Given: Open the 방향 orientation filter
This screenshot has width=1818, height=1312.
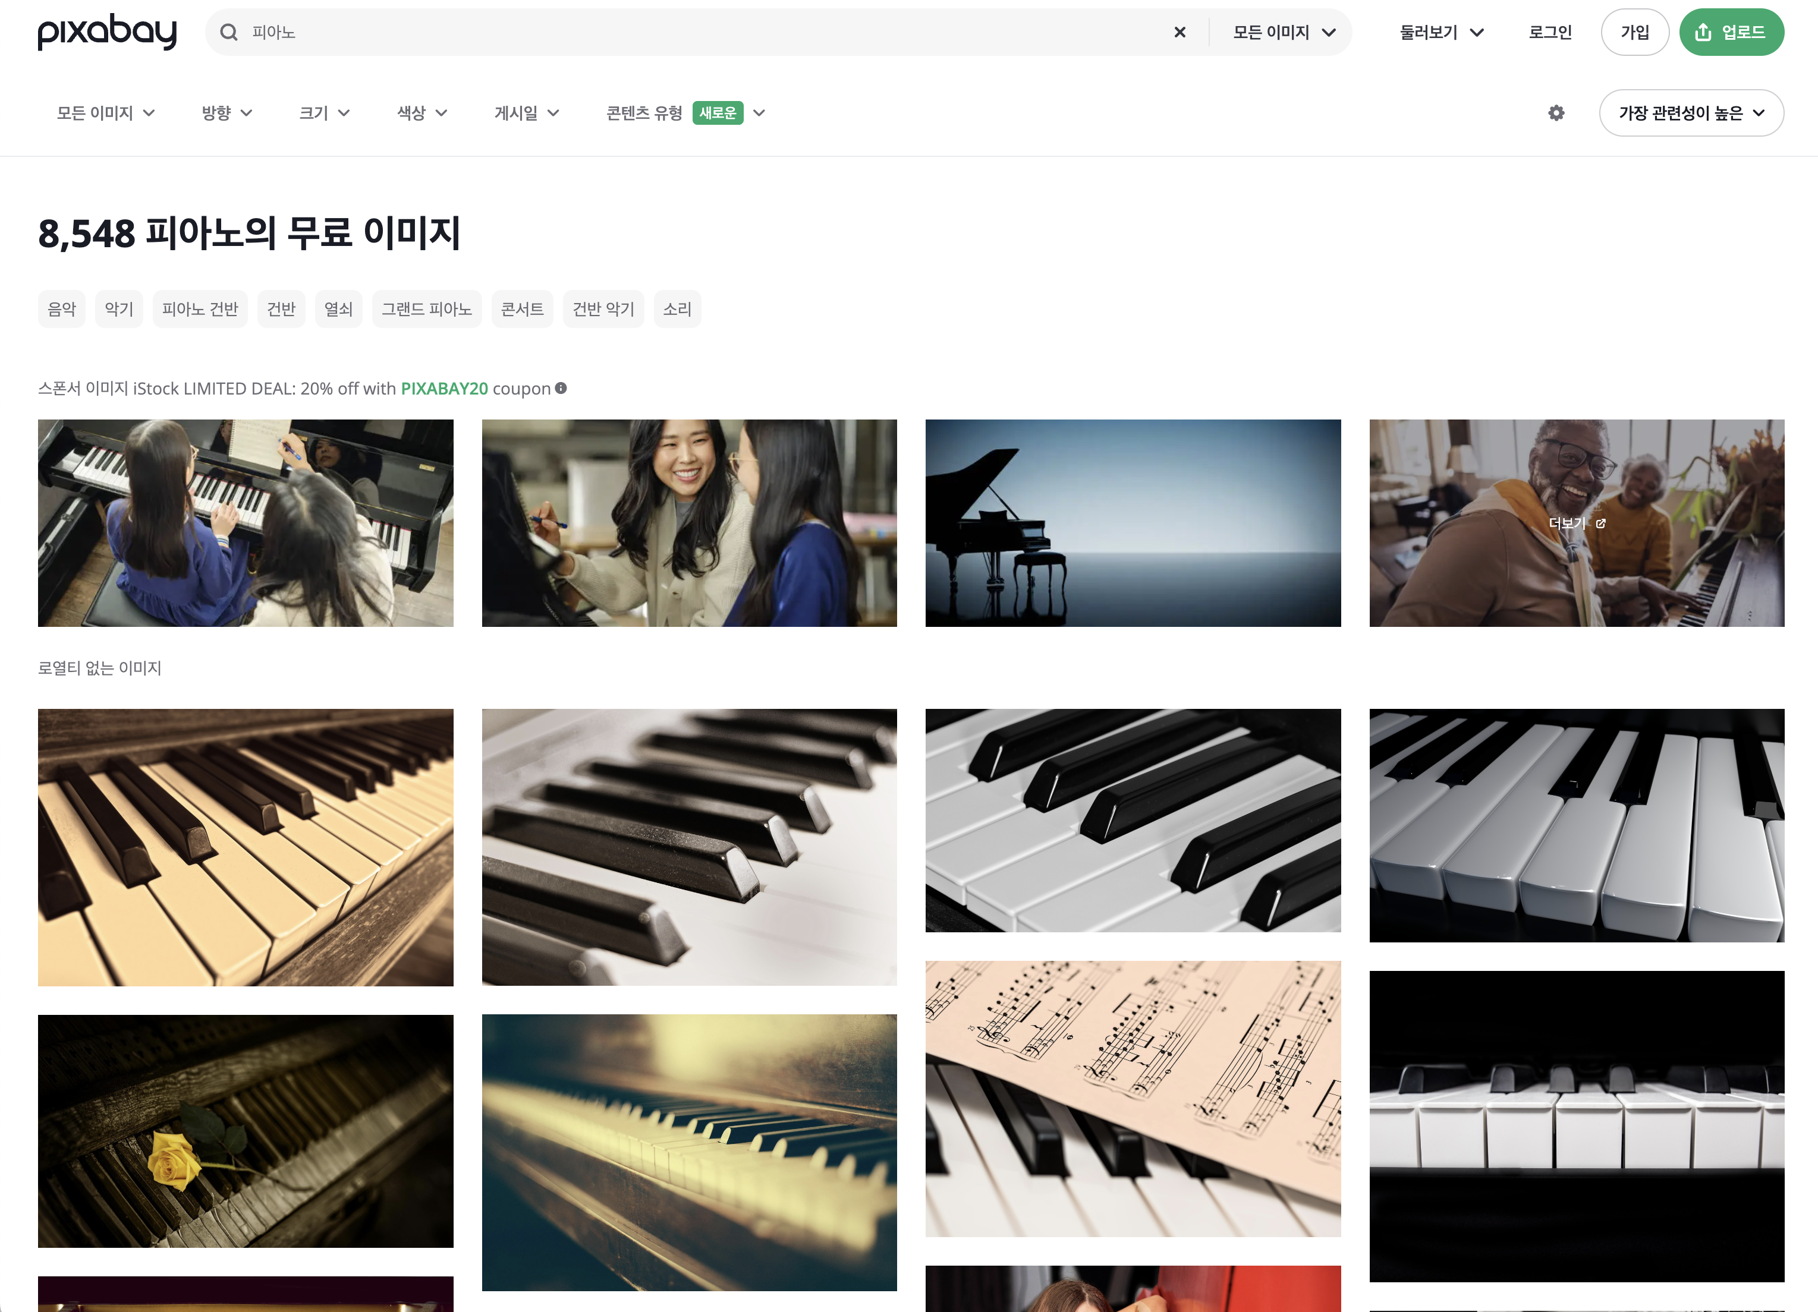Looking at the screenshot, I should click(x=227, y=113).
